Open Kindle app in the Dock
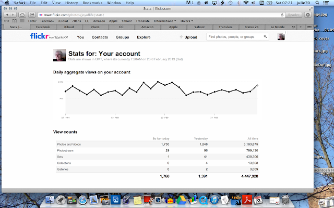Viewport: 334px width, 208px height. 236,200
